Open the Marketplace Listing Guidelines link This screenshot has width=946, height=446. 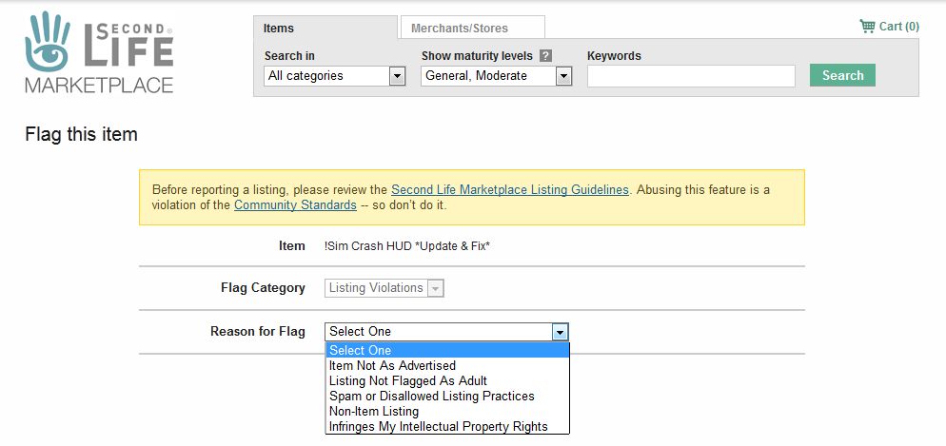point(509,190)
